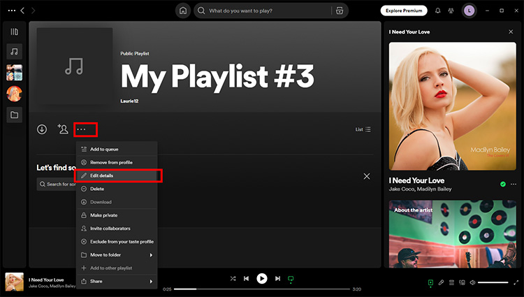Screen dimensions: 524x297
Task: Select Edit details in context menu
Action: click(117, 175)
